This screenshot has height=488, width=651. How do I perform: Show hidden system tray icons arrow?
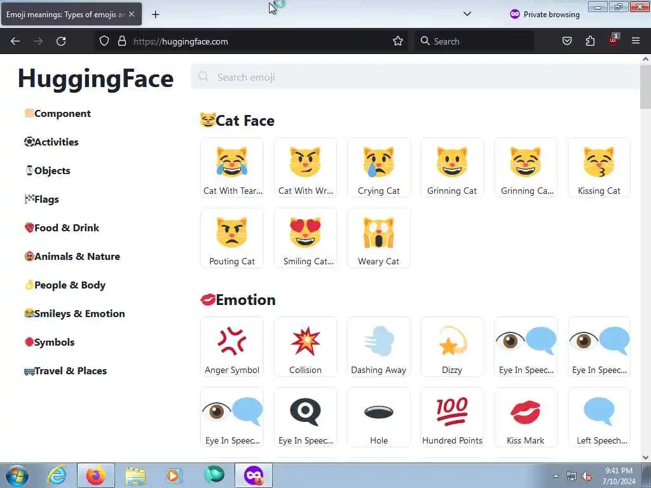point(556,476)
